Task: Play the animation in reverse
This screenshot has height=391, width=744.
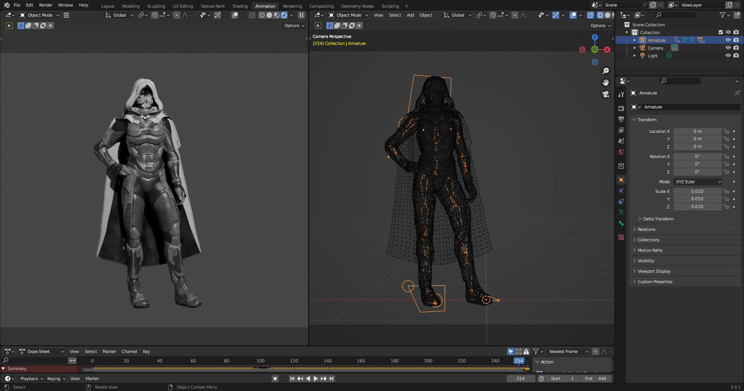Action: [308, 379]
